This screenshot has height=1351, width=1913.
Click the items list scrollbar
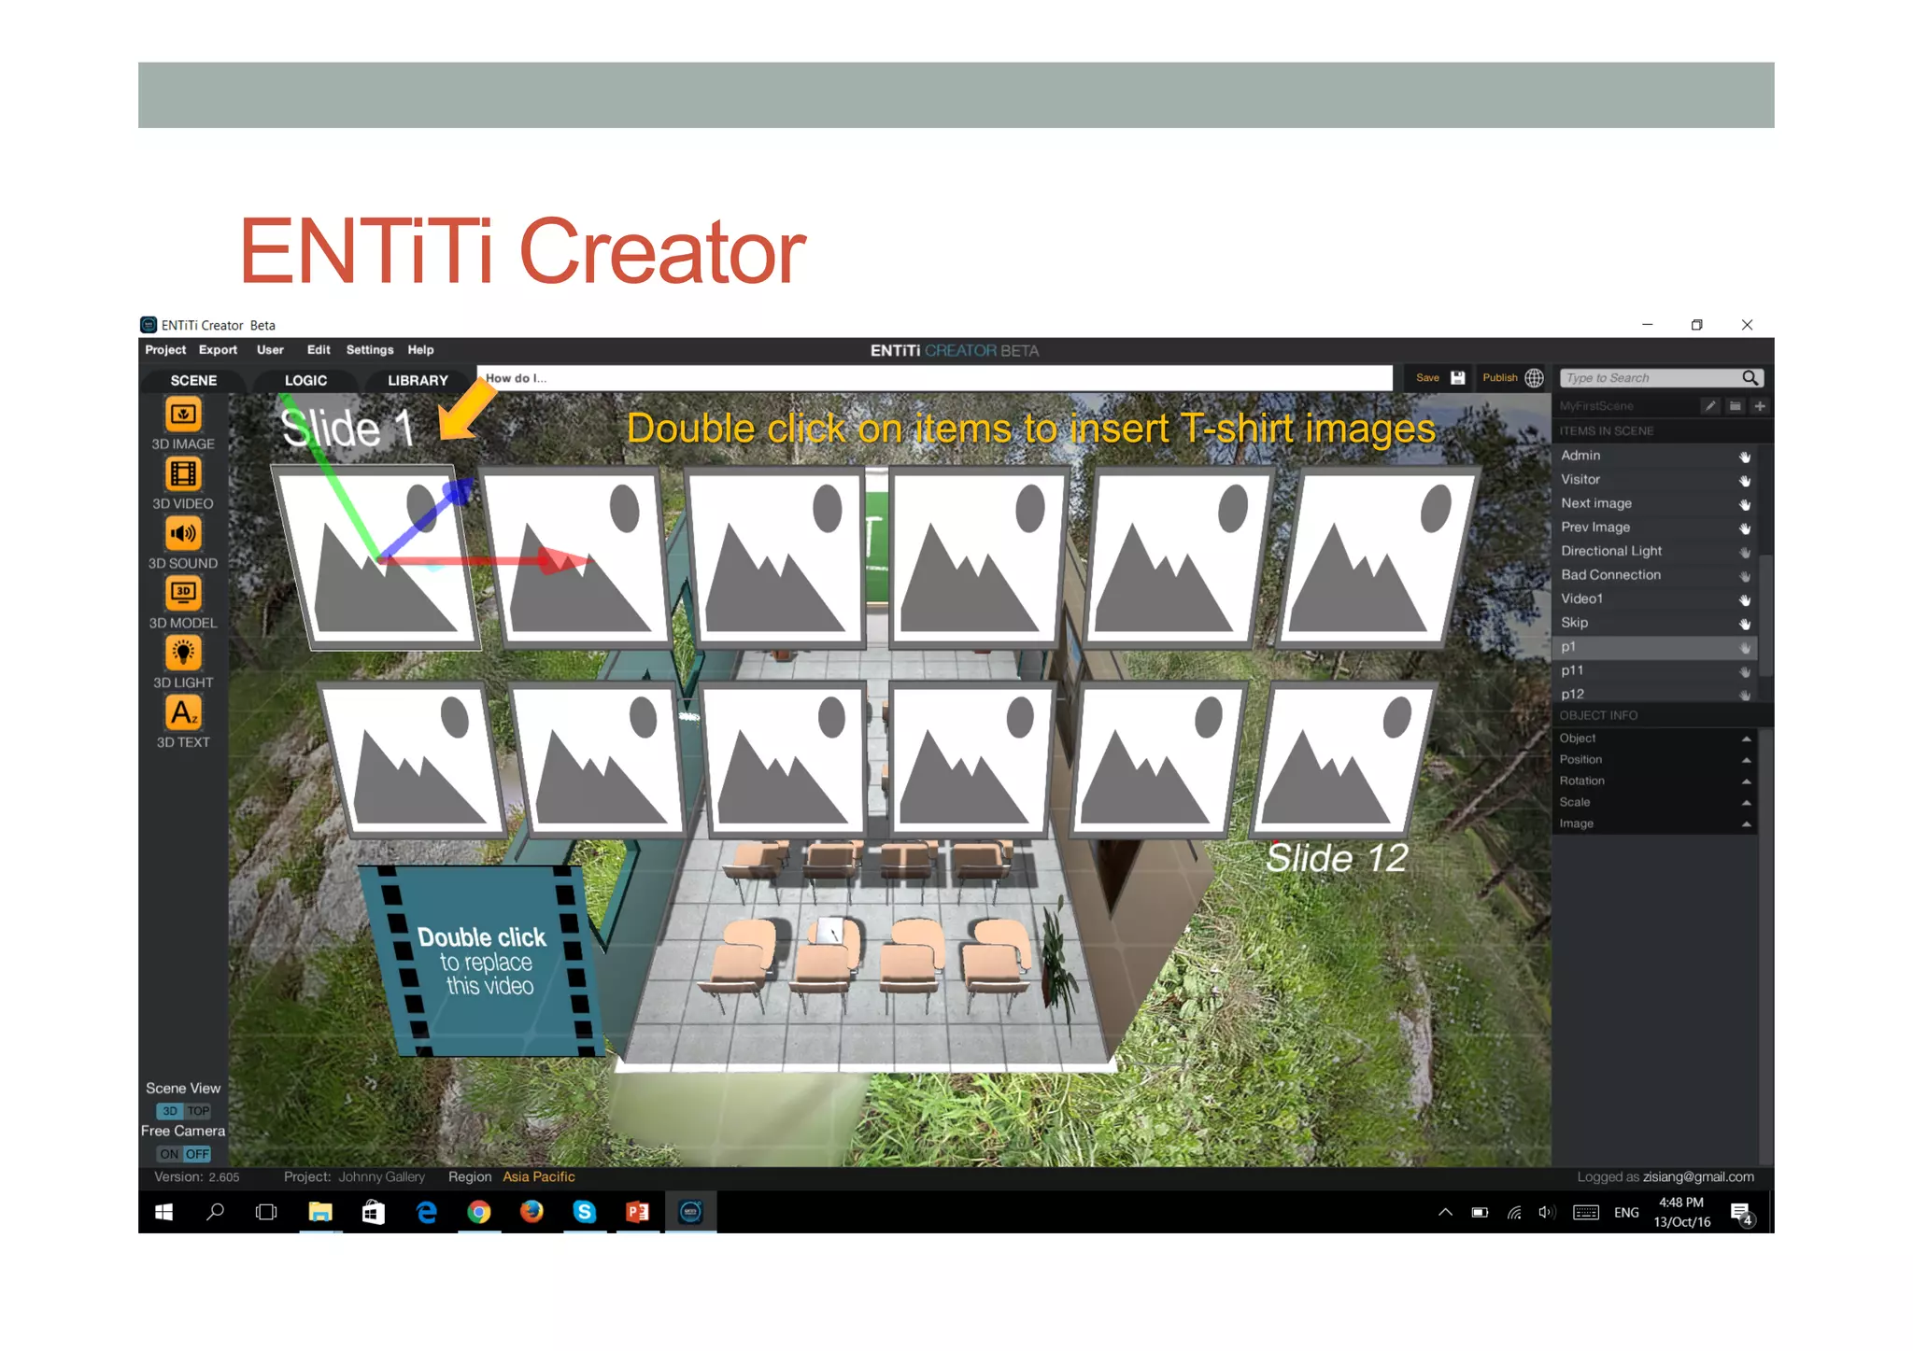(1765, 616)
